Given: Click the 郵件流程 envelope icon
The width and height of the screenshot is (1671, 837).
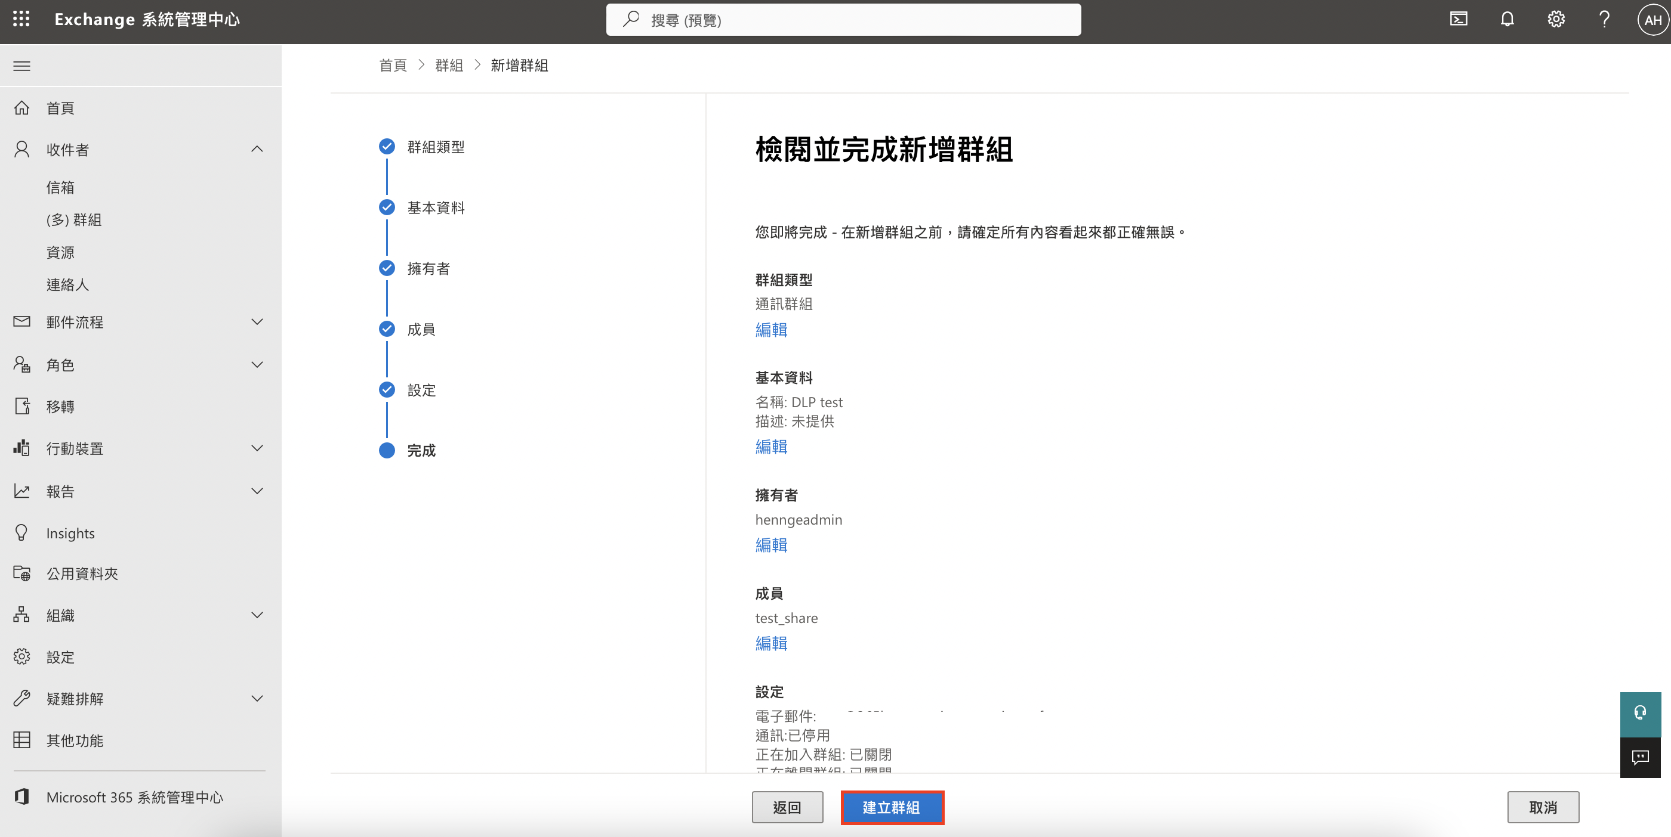Looking at the screenshot, I should click(x=21, y=321).
